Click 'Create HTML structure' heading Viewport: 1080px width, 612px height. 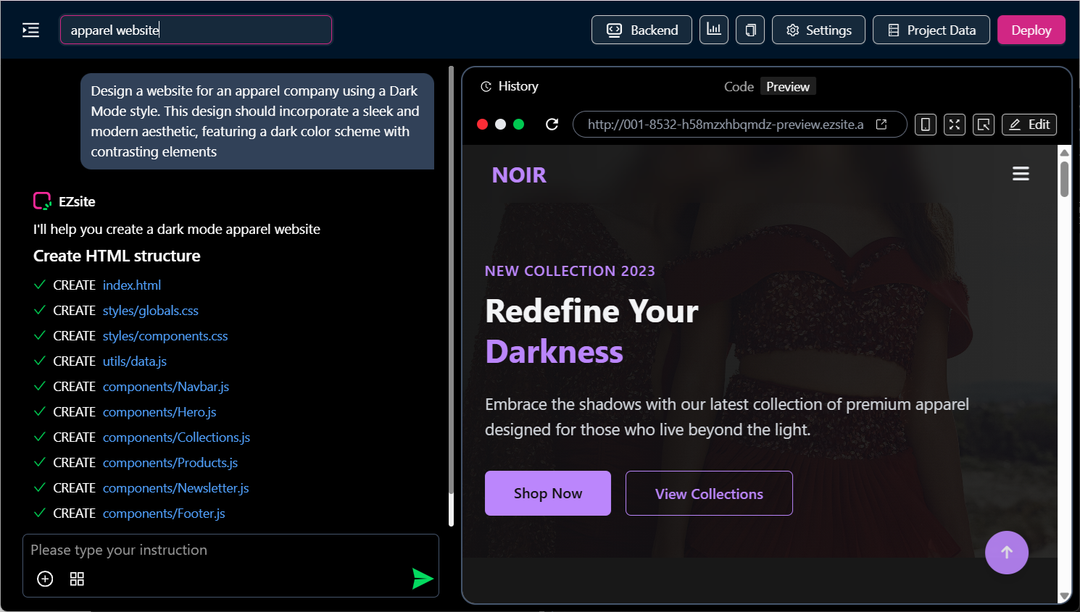tap(117, 256)
